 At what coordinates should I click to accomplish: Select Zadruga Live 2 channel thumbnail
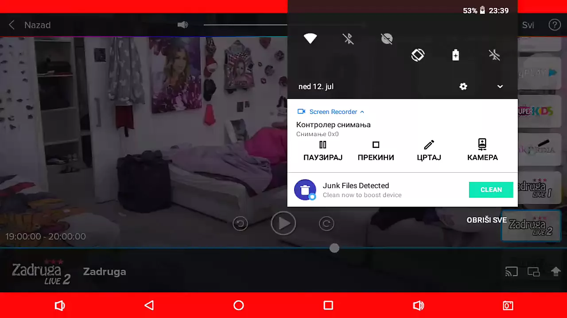click(531, 226)
